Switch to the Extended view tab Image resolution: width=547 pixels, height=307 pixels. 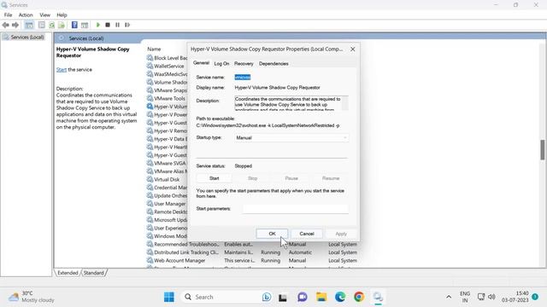click(68, 273)
